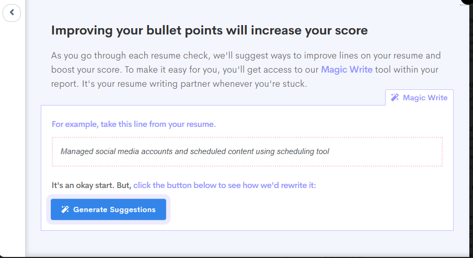Click empty space right of Generate Suggestions button

(x=308, y=209)
